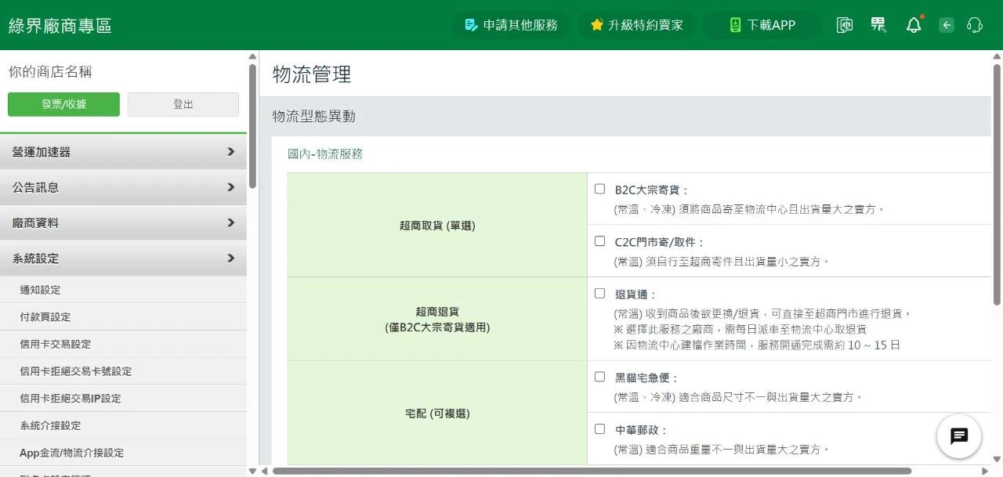The image size is (1003, 477).
Task: Open 信用卡交易設定 in the sidebar
Action: pos(123,344)
